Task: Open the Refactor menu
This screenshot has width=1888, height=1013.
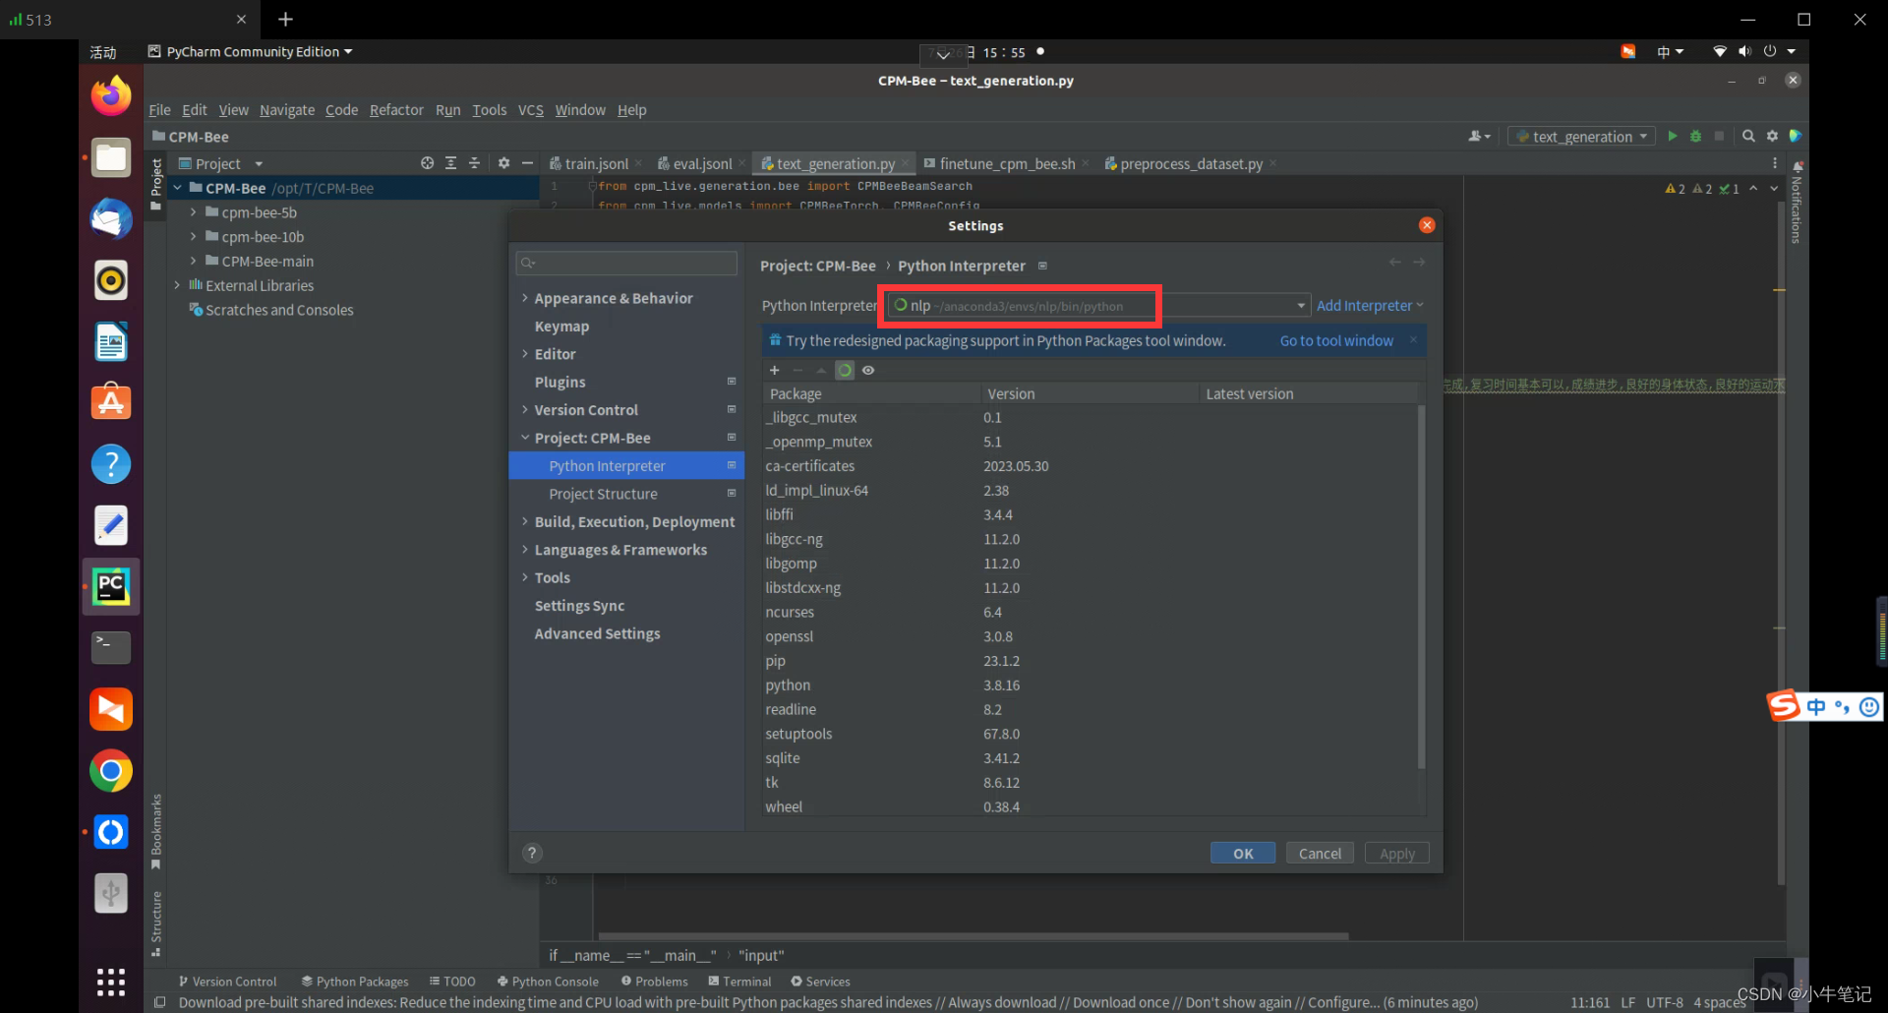Action: [x=396, y=110]
